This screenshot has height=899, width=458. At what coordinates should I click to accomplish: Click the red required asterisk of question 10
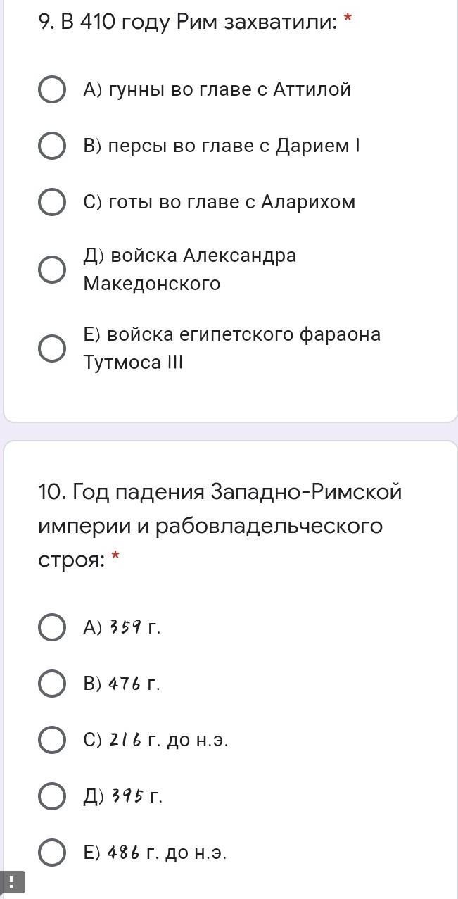click(115, 558)
